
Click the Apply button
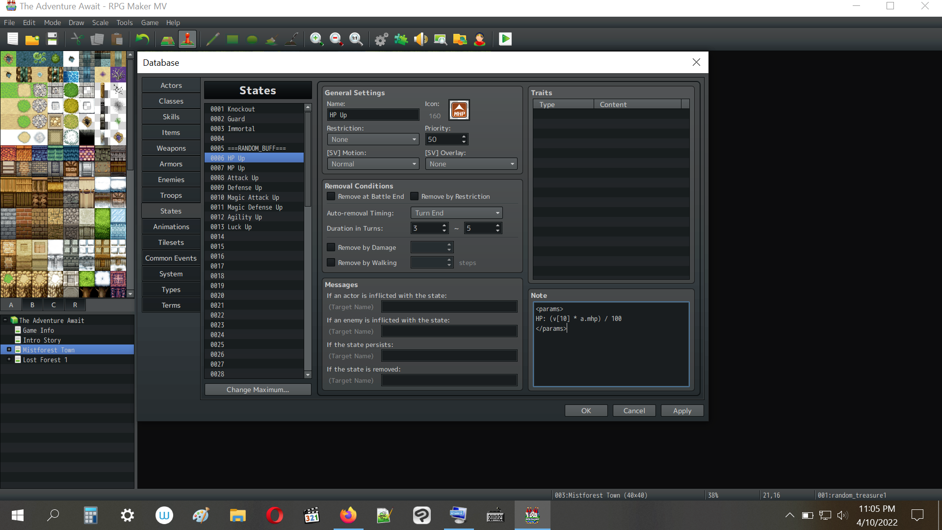(x=682, y=411)
